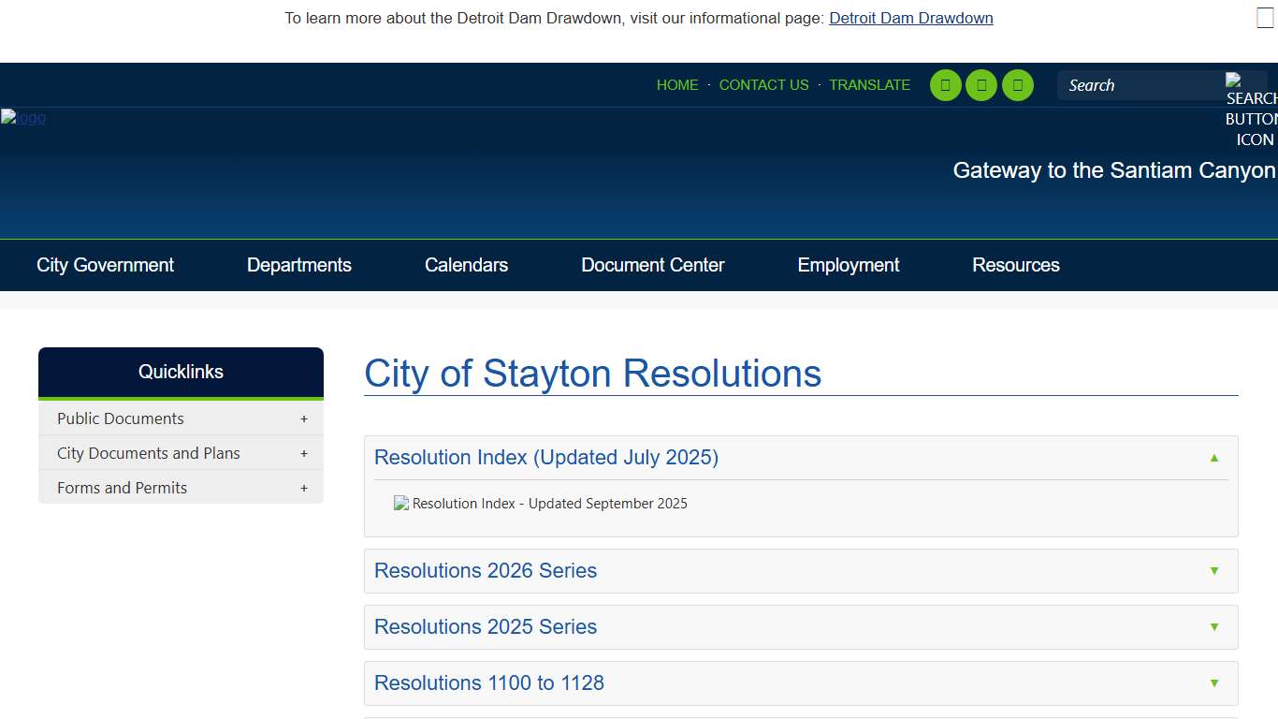Open the Document Center menu

tap(652, 265)
